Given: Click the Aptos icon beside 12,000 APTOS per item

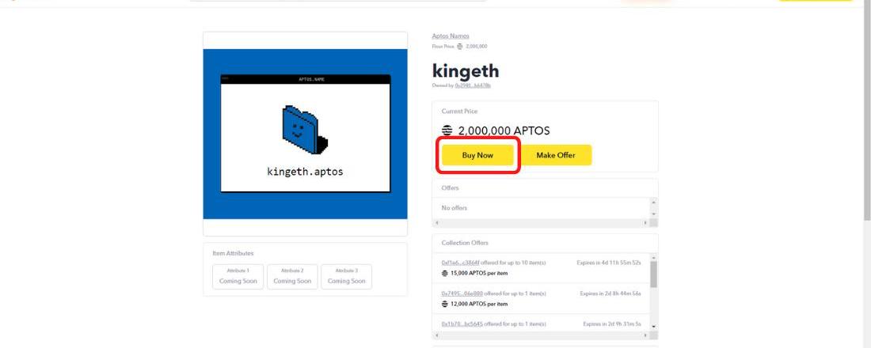Looking at the screenshot, I should 444,304.
